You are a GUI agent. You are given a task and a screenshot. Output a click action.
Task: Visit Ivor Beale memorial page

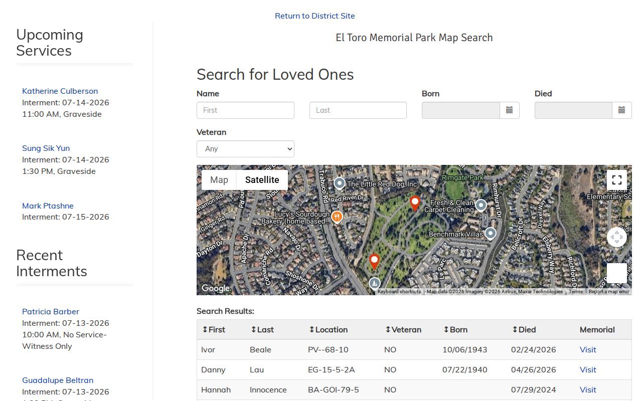pos(588,350)
